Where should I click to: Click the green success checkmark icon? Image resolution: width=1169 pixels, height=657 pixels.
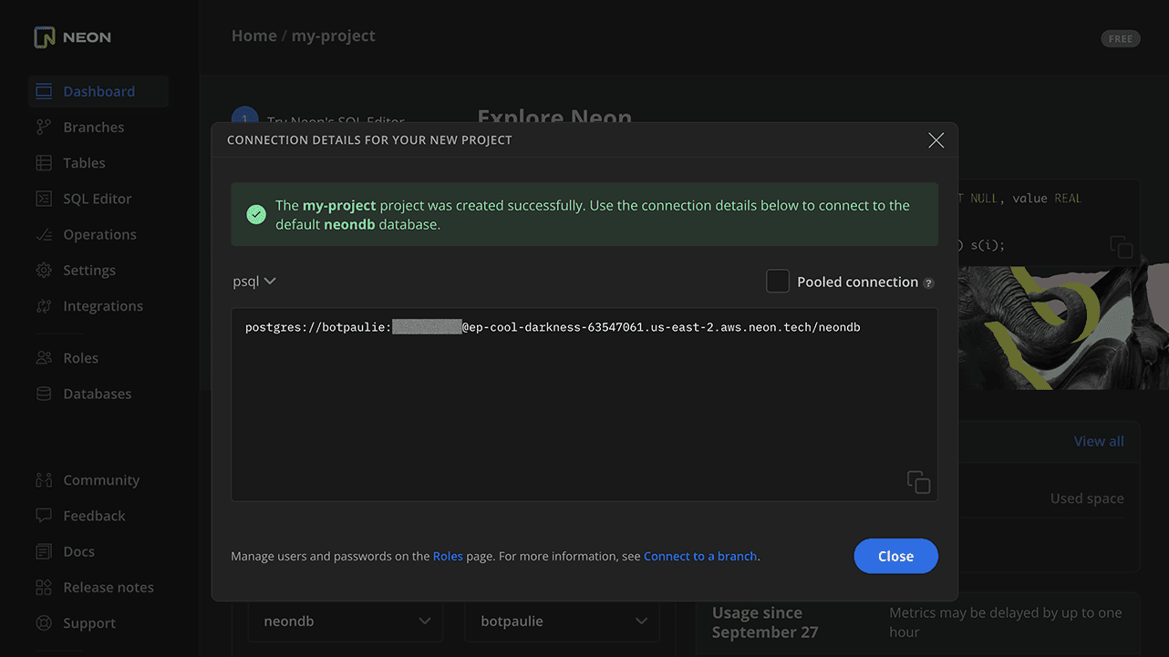(x=256, y=215)
